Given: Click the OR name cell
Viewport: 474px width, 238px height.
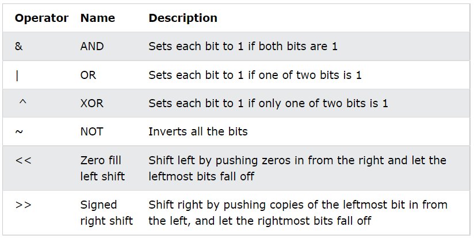Looking at the screenshot, I should 88,75.
